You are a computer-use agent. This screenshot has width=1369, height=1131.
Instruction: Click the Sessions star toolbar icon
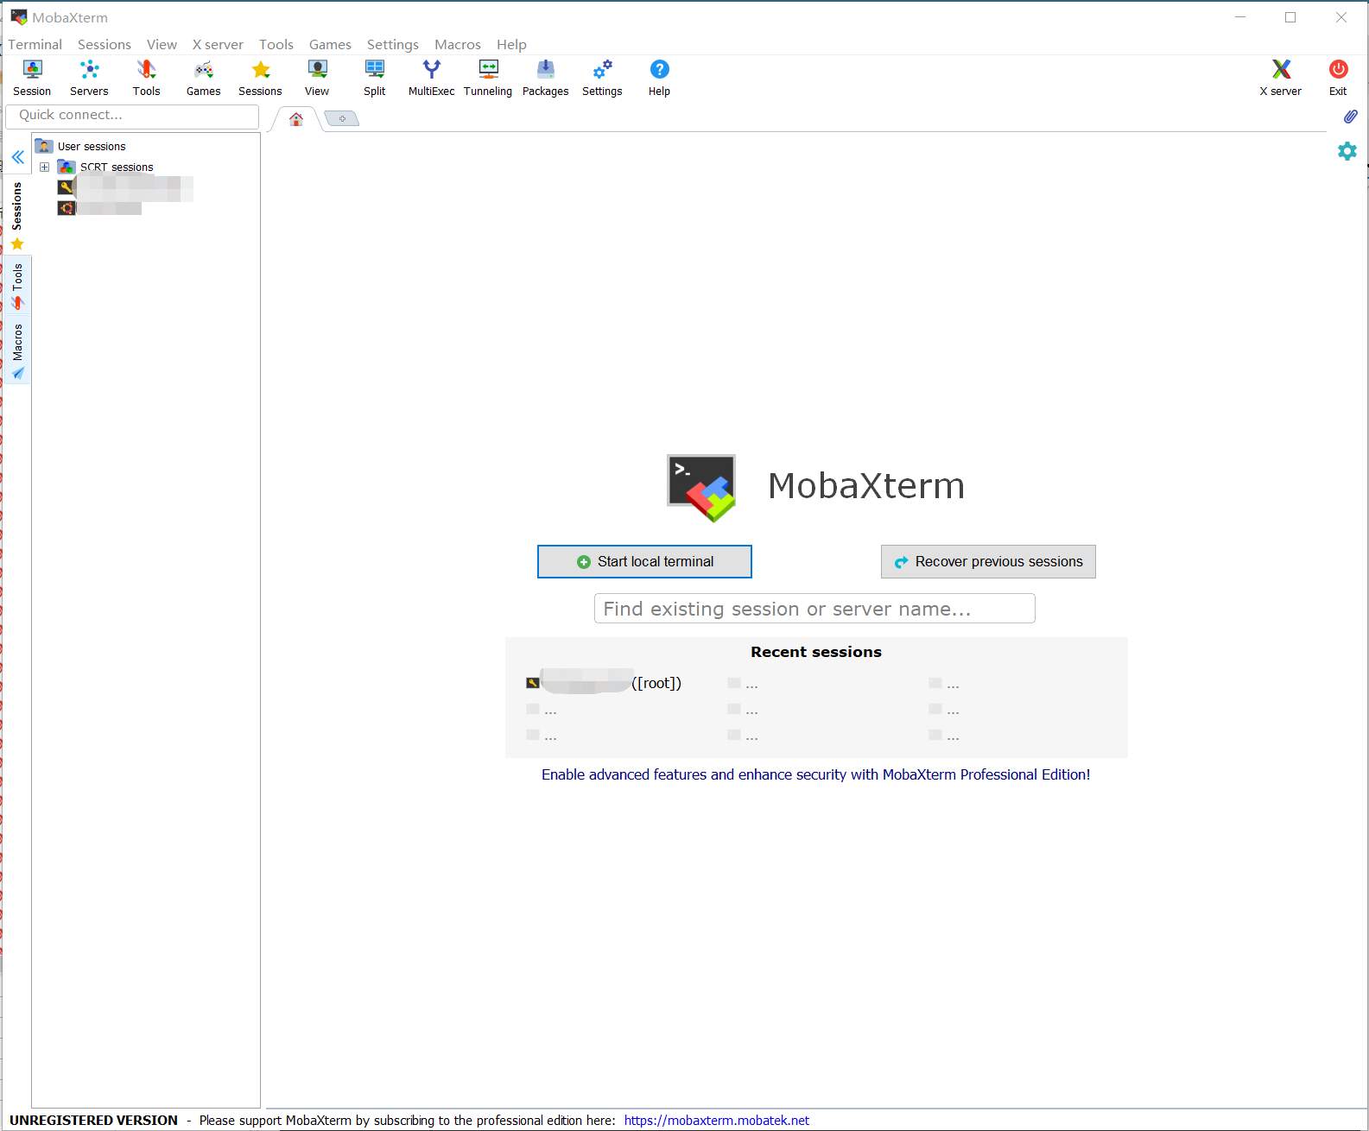point(260,78)
